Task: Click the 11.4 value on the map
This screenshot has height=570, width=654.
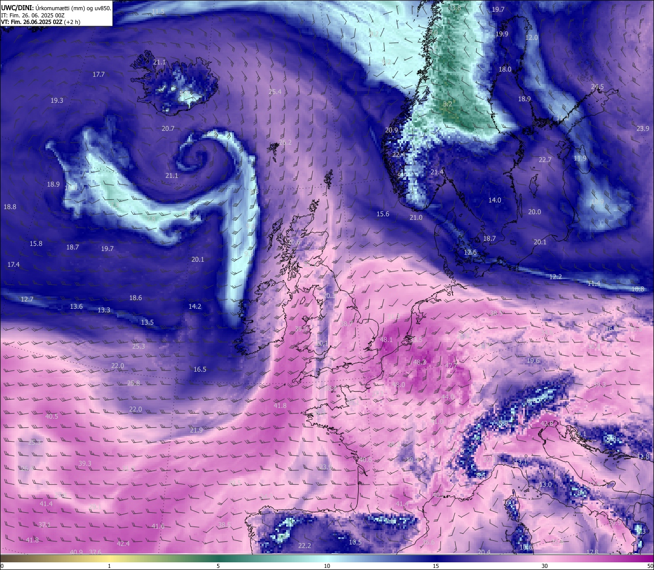Action: pyautogui.click(x=594, y=284)
